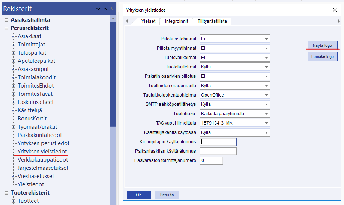The image size is (344, 205).
Task: Close the Yrityksen yleistiedot dialog
Action: click(x=335, y=10)
